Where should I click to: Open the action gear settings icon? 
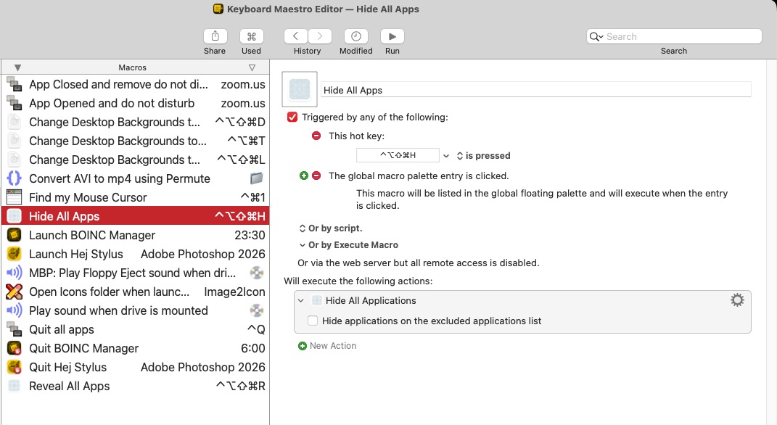click(737, 300)
